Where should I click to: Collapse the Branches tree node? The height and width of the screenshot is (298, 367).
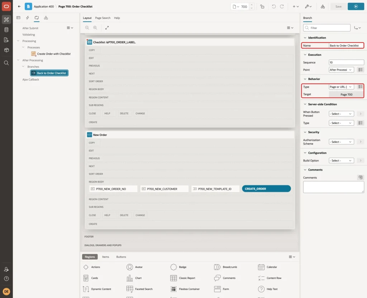point(23,66)
